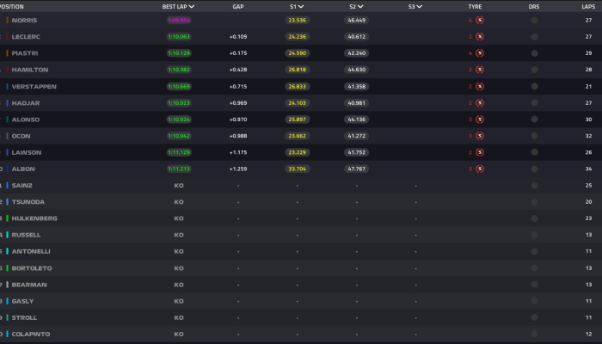The height and width of the screenshot is (344, 602).
Task: Click the DRS indicator in Sainz's row
Action: click(x=534, y=186)
